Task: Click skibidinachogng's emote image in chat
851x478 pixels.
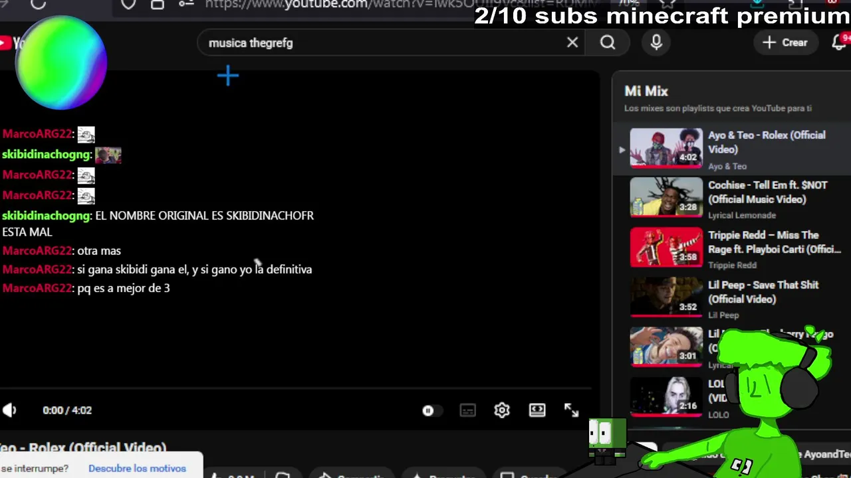Action: (108, 155)
